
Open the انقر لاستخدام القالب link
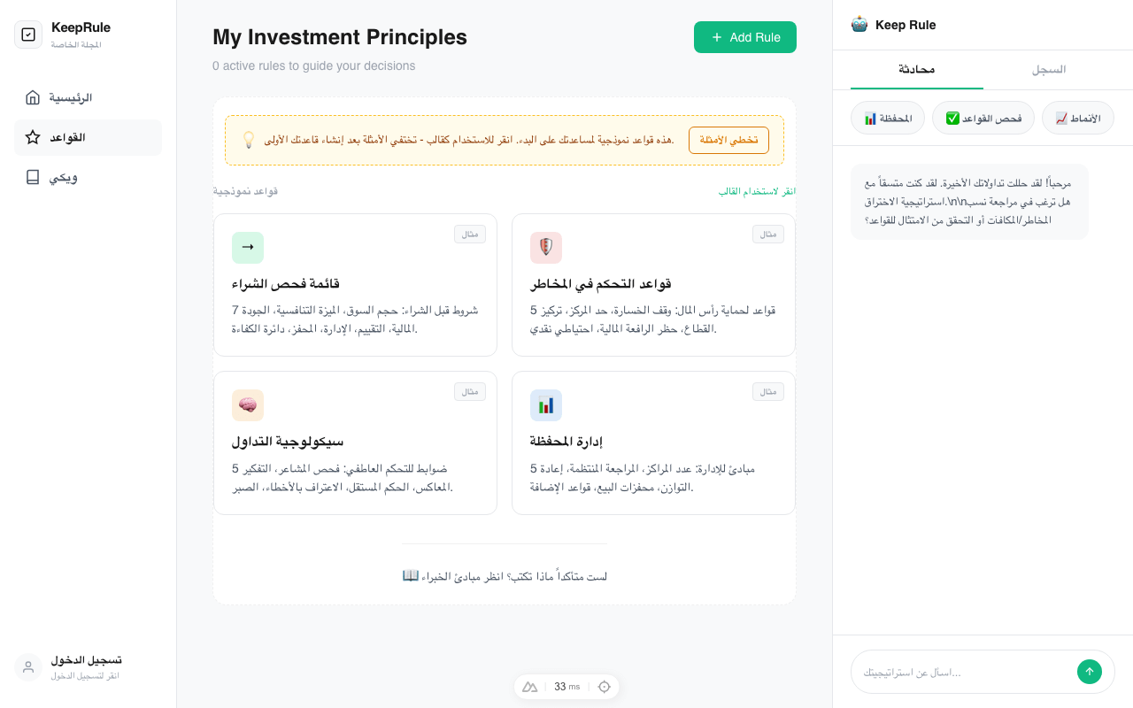(757, 191)
